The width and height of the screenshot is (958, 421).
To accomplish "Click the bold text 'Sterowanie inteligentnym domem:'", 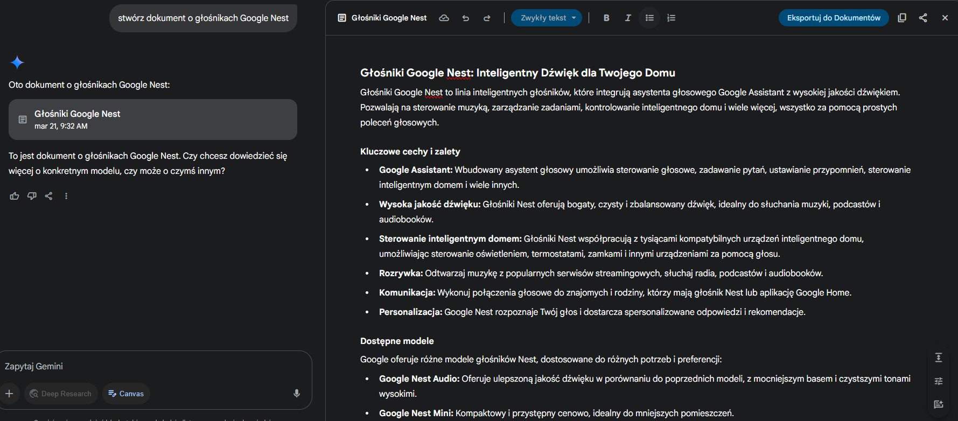I will tap(450, 238).
